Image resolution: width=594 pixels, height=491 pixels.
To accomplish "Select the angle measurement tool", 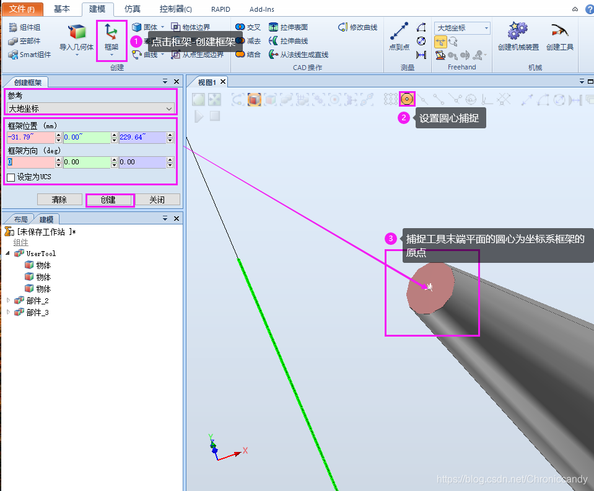I will pyautogui.click(x=421, y=27).
